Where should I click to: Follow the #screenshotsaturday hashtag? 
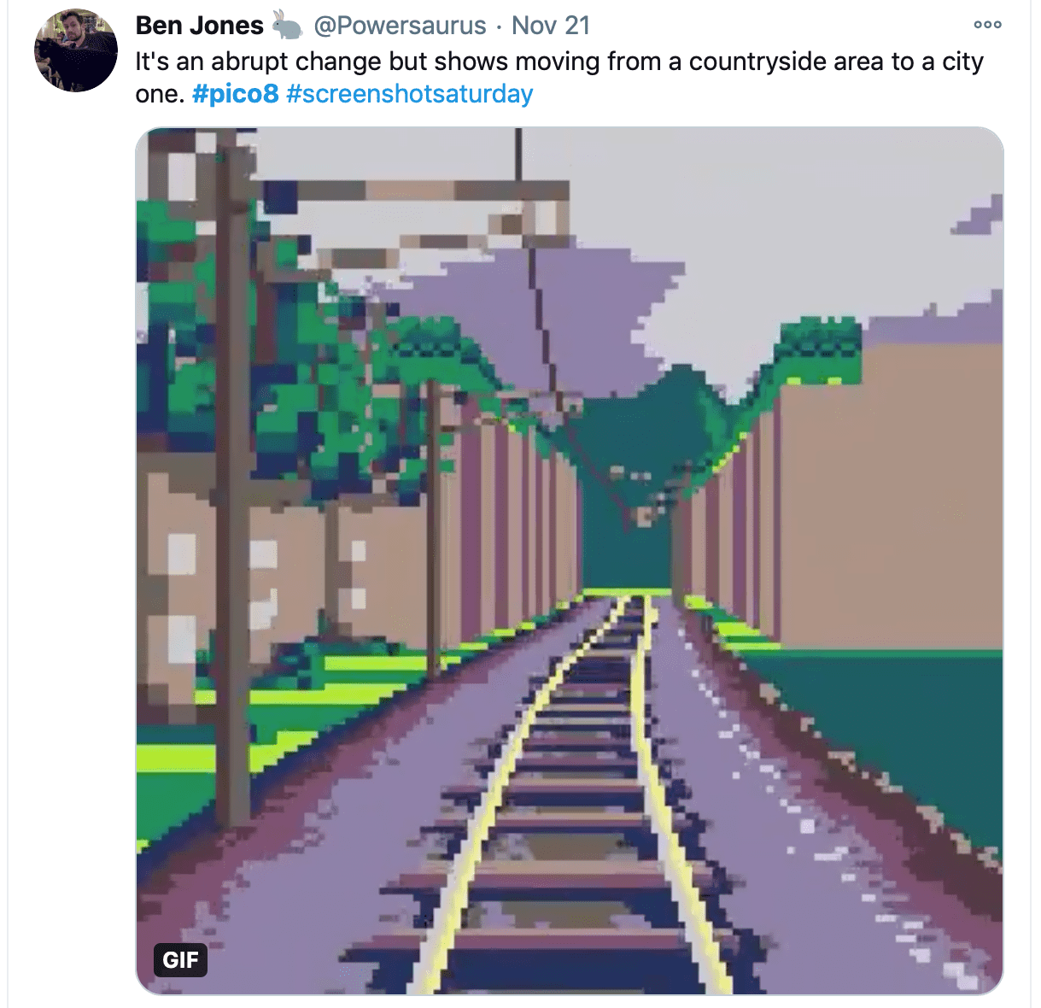[410, 93]
